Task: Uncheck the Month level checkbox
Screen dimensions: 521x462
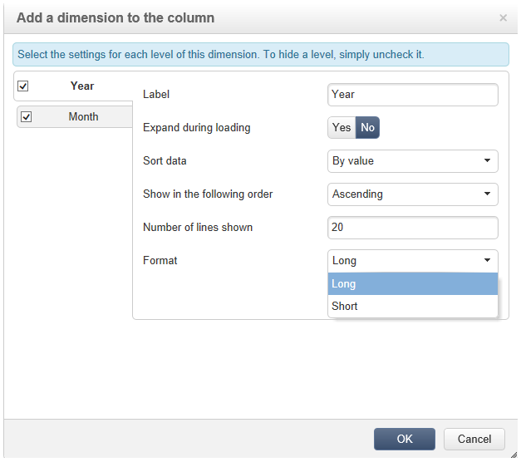Action: 26,117
